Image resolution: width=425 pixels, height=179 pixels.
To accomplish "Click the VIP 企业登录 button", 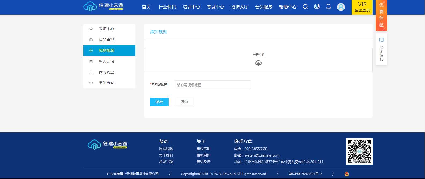I will 362,7.
